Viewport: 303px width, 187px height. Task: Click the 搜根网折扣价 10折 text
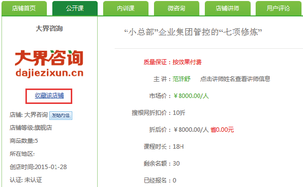[158, 112]
